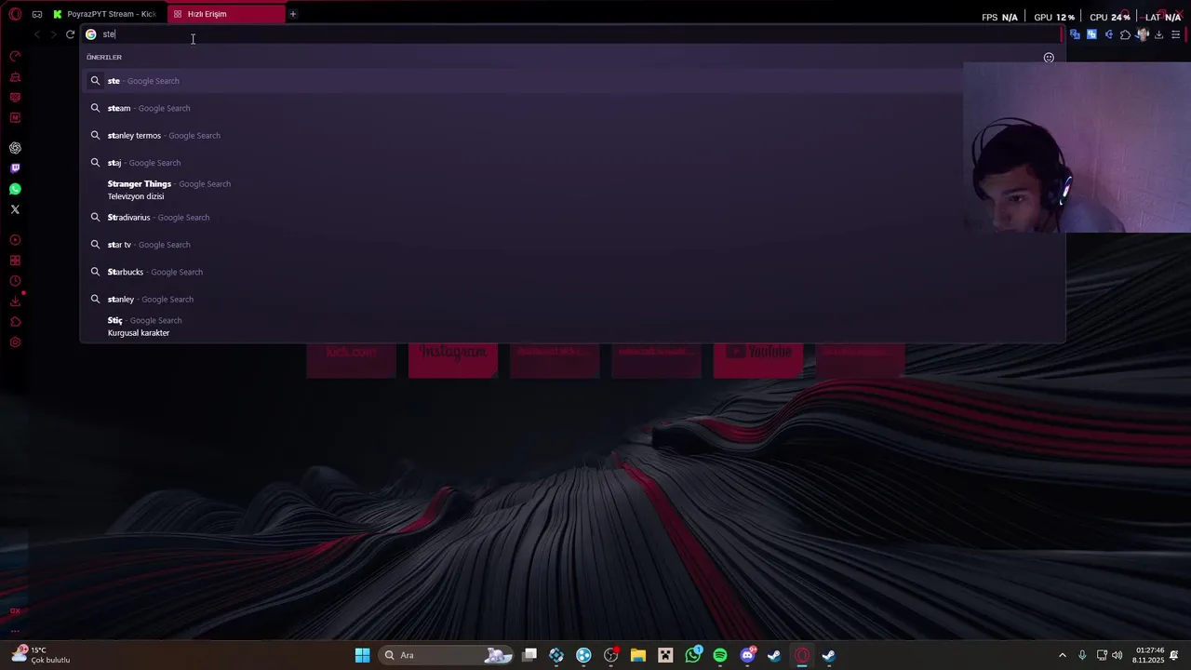Open the volume speaker tray icon

point(1117,655)
